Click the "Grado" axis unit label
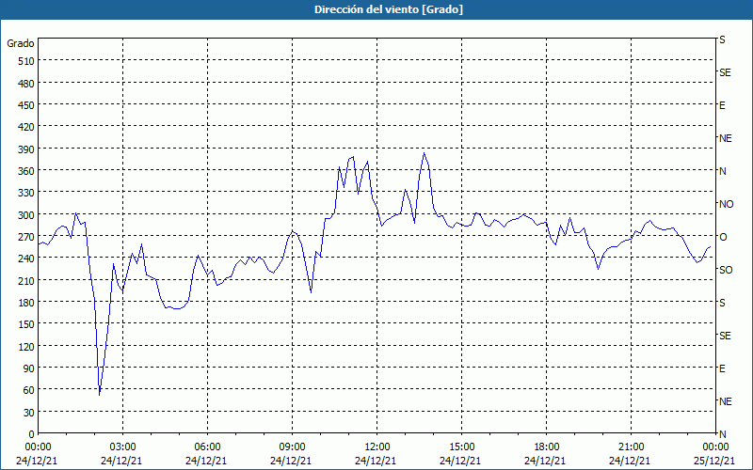 tap(21, 43)
